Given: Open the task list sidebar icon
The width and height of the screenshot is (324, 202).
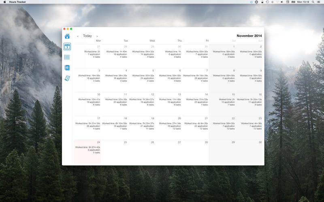Looking at the screenshot, I should point(67,57).
